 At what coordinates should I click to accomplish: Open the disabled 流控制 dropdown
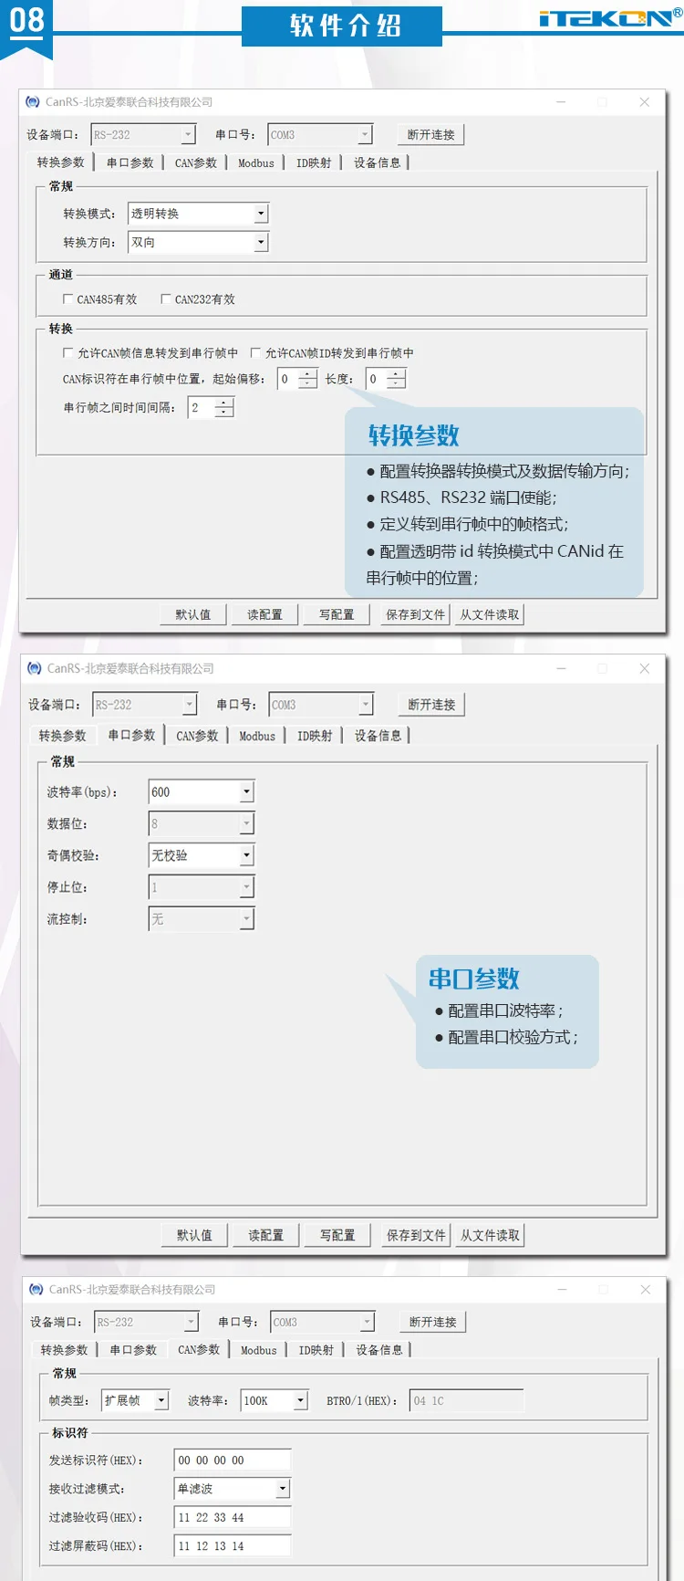pos(202,919)
